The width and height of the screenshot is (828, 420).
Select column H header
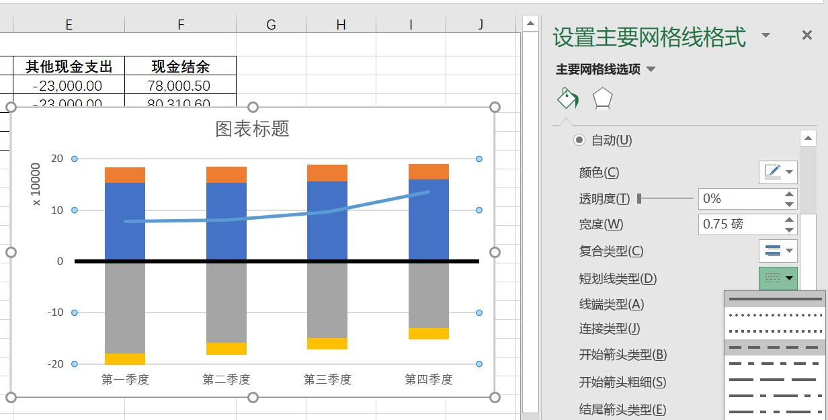(341, 24)
